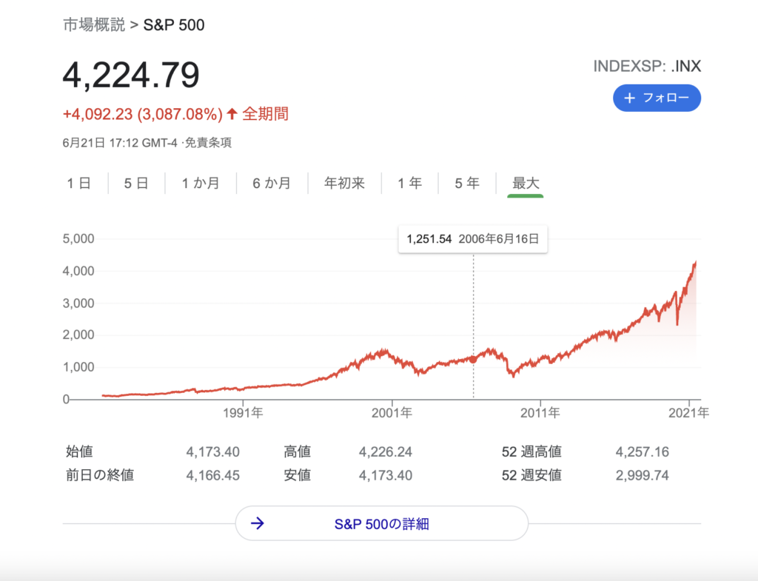Click the 安値 row label
This screenshot has width=758, height=581.
[x=297, y=476]
